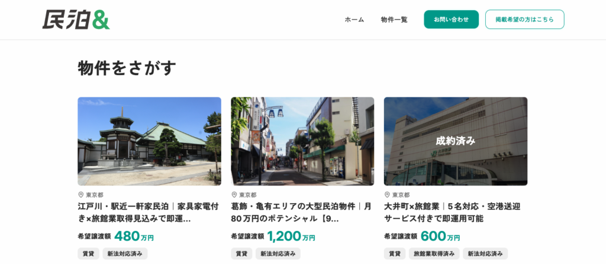Viewport: 606px width, 264px height.
Task: Click 希望譲渡額 label beside 480万円
Action: [94, 237]
